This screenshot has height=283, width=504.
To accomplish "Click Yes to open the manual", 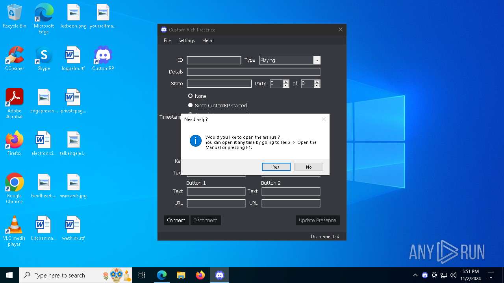I will pyautogui.click(x=276, y=167).
